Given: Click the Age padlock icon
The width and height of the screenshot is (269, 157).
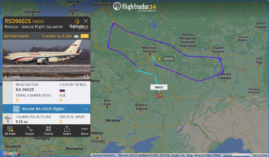Looking at the screenshot, I should (x=61, y=100).
